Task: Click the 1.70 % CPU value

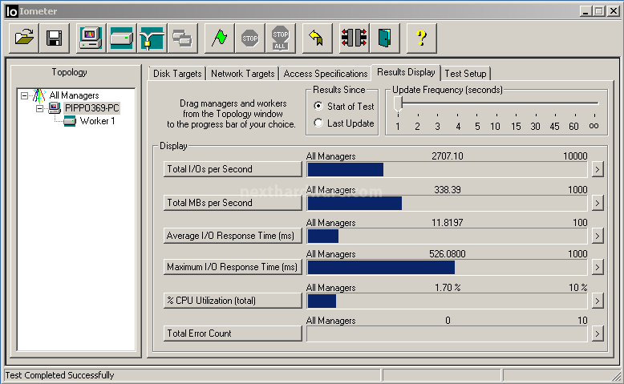Action: 448,288
